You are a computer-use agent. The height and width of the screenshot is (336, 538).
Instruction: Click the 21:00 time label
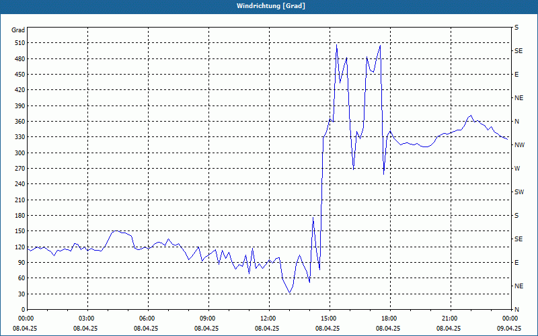tap(451, 318)
